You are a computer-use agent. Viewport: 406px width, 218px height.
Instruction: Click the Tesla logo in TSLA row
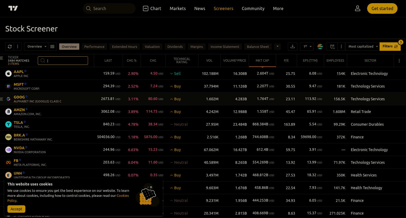[8, 124]
